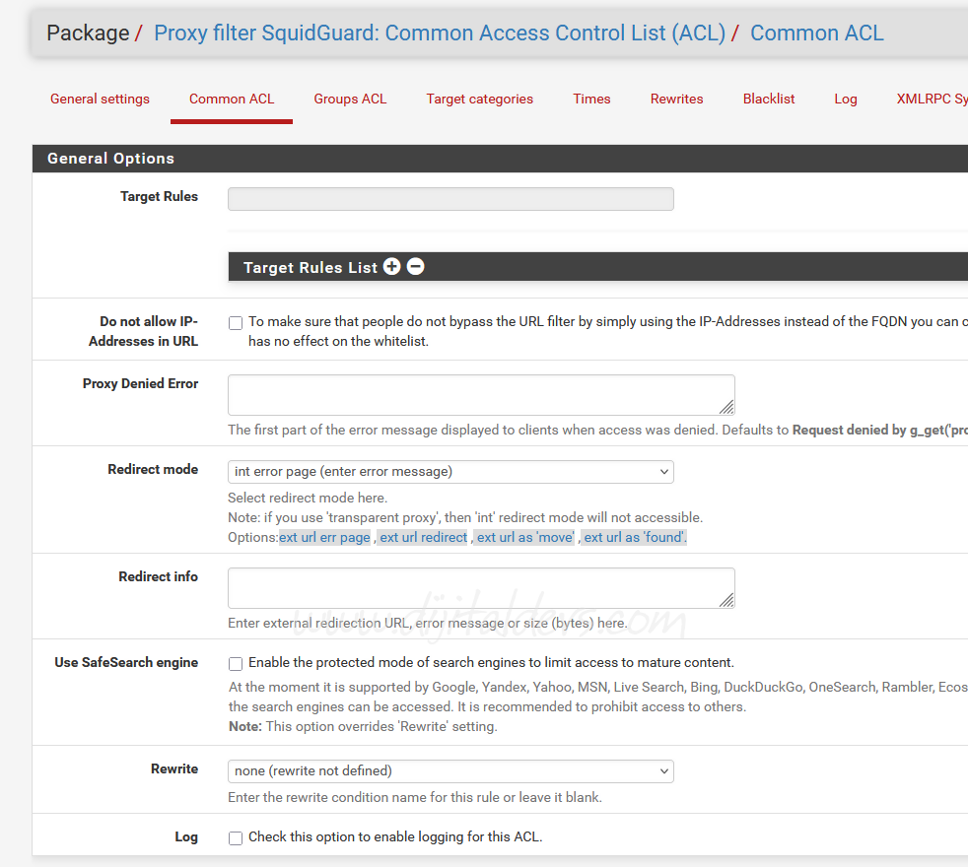The width and height of the screenshot is (968, 867).
Task: Go to the Target categories tab
Action: (479, 100)
